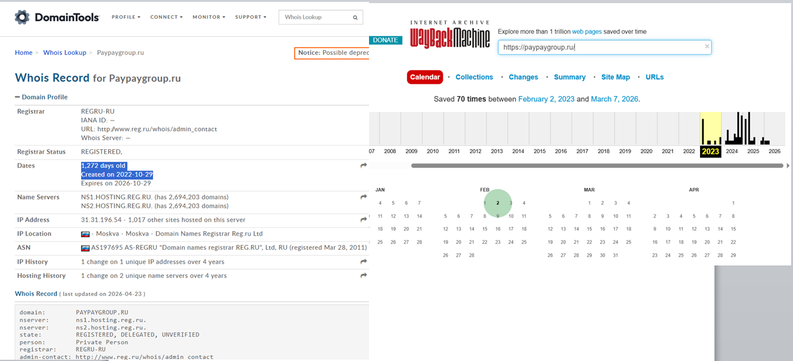Click the share arrow in the IP Address row
The image size is (793, 361).
(x=363, y=220)
